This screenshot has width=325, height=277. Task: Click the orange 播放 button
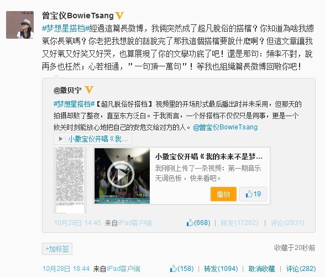[223, 194]
